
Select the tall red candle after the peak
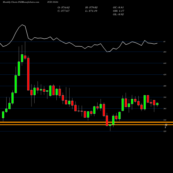(28, 74)
